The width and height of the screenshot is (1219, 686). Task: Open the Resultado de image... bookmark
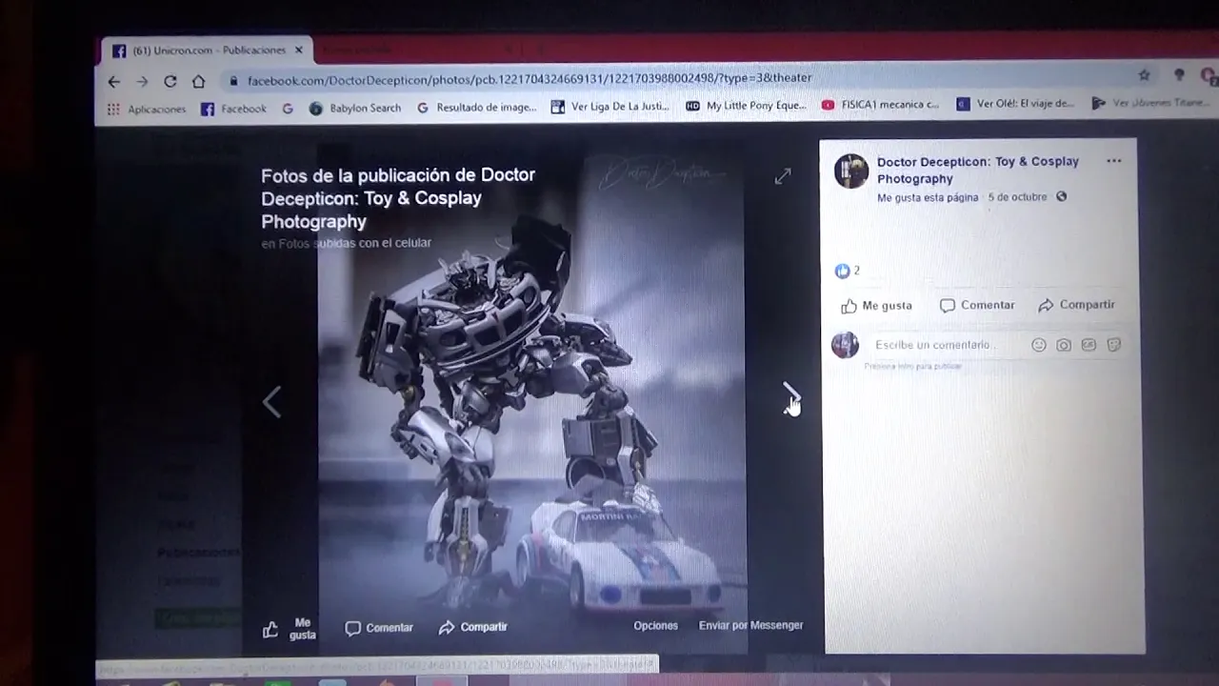pos(477,108)
